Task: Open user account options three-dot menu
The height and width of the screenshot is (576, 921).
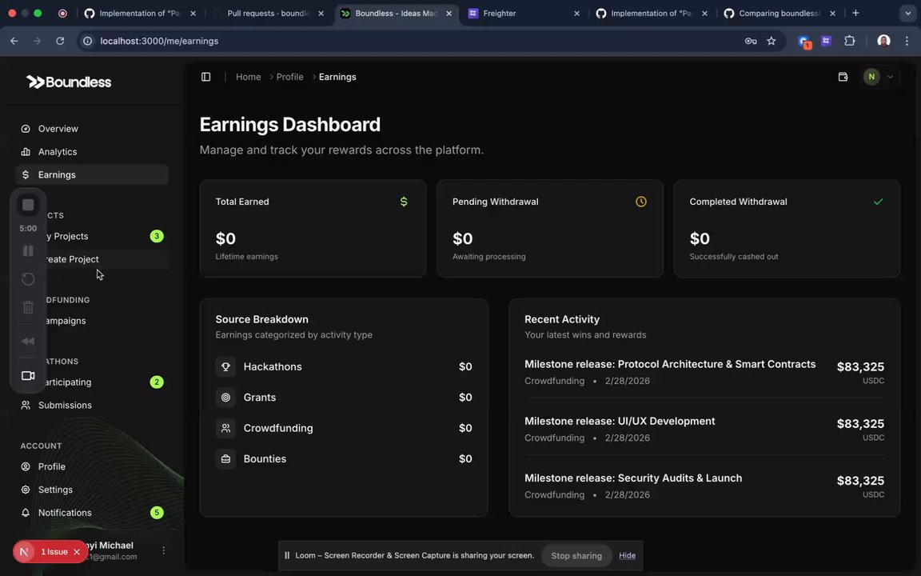Action: (163, 550)
